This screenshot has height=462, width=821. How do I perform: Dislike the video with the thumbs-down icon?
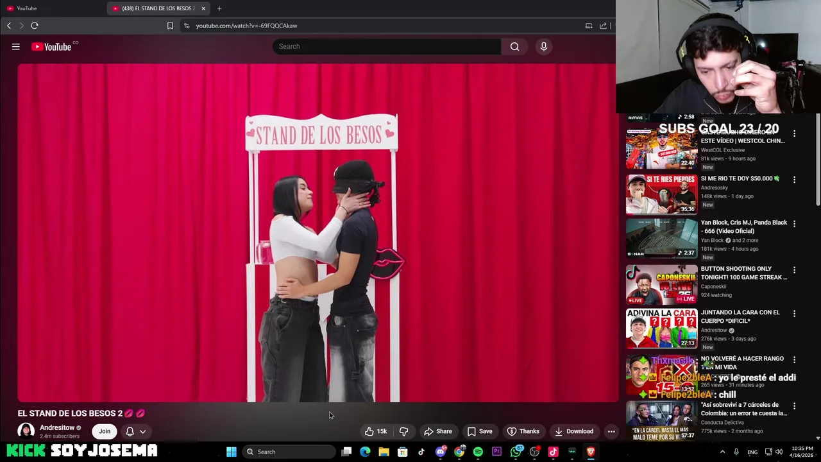point(403,431)
